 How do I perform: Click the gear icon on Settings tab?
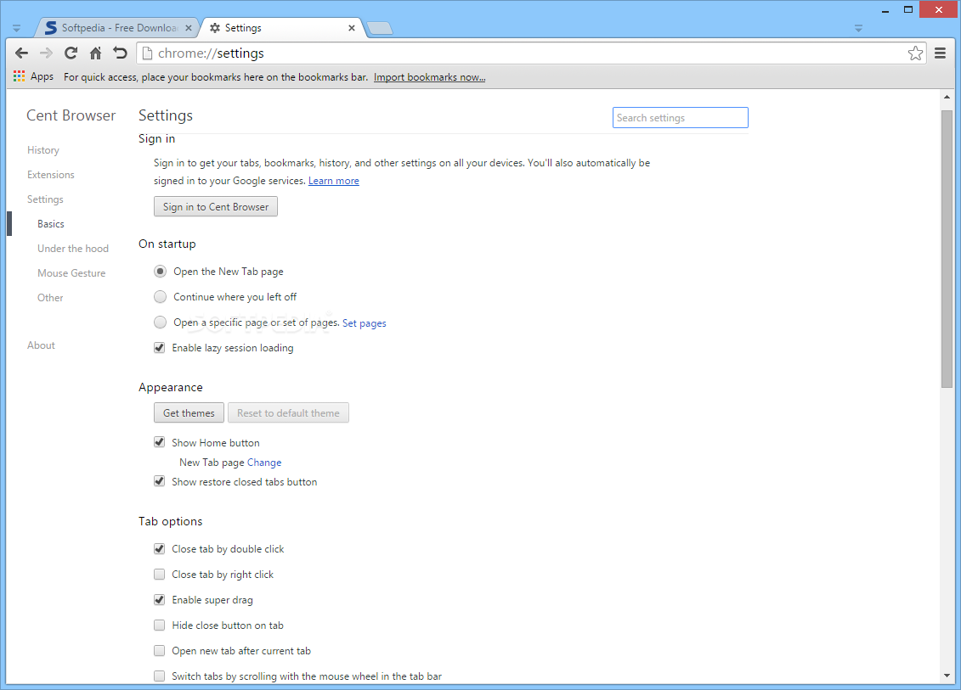215,27
